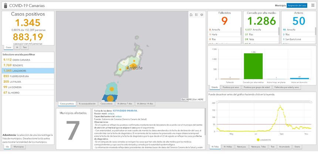This screenshot has height=157, width=318.
Task: Click the map home extent icon
Action: (191, 15)
